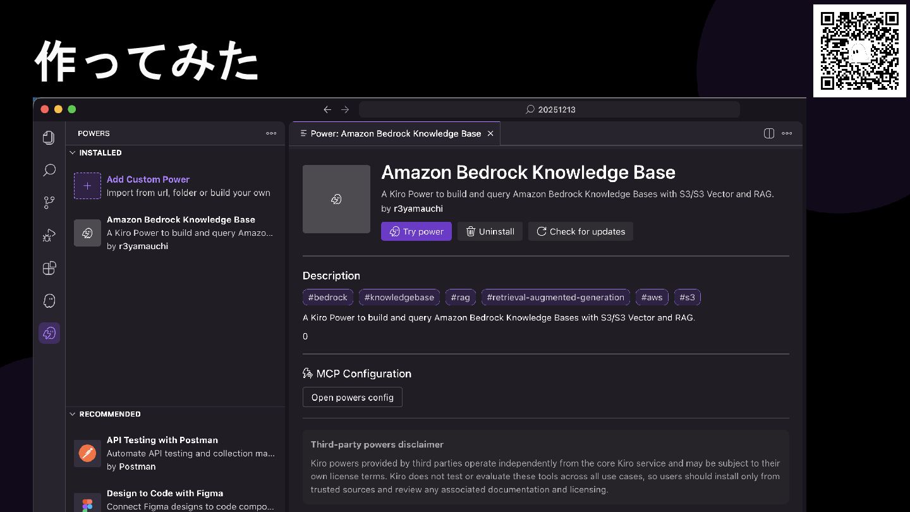
Task: Click the Description heading
Action: tap(331, 276)
